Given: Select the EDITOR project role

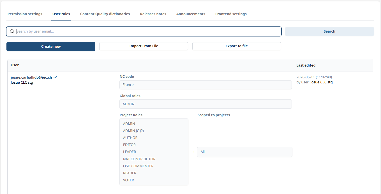Looking at the screenshot, I should click(129, 145).
